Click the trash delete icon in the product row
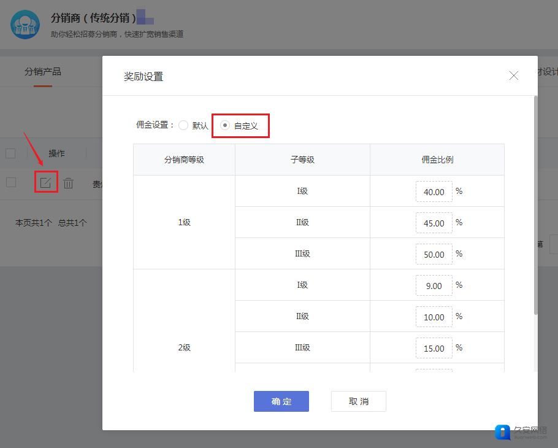Viewport: 558px width, 448px height. (x=68, y=183)
